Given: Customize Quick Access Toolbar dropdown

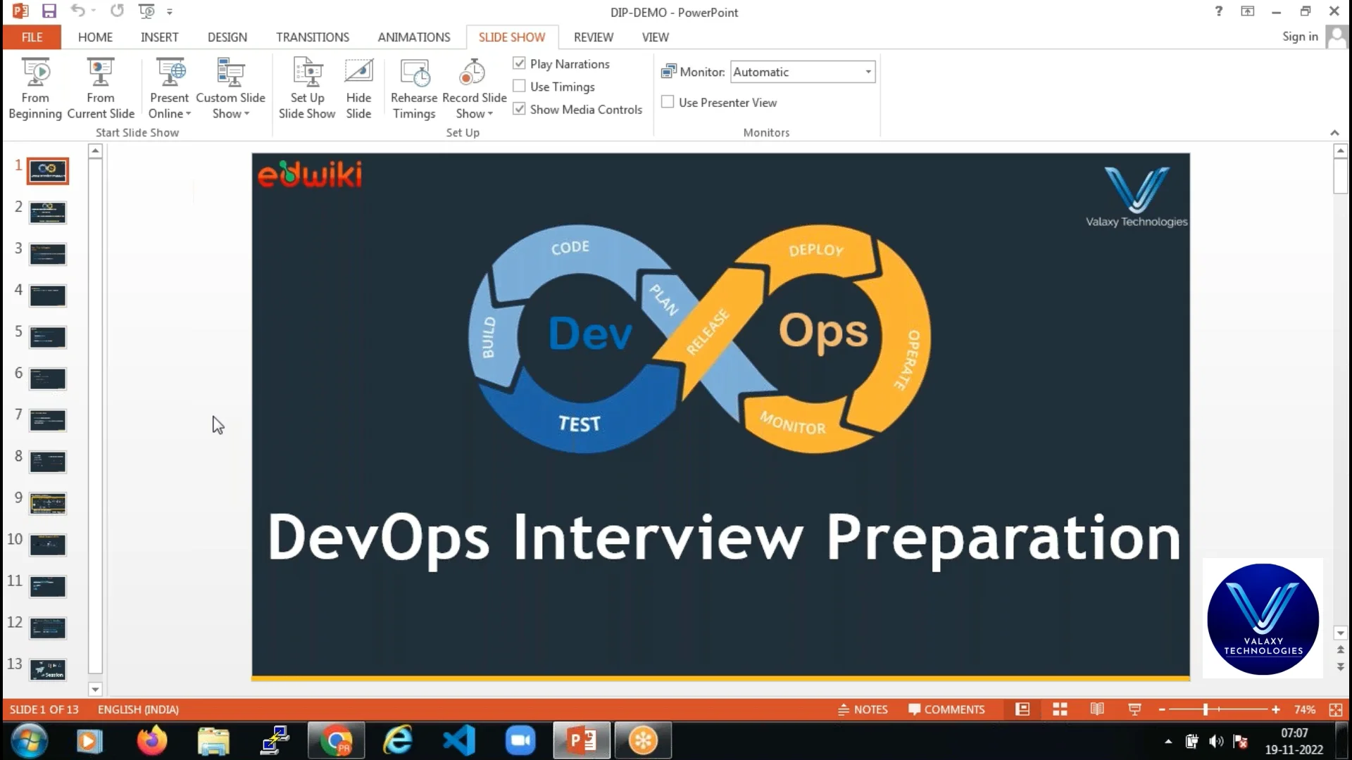Looking at the screenshot, I should 170,12.
